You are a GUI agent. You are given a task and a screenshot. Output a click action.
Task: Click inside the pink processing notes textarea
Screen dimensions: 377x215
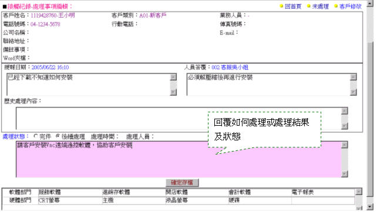click(179, 159)
